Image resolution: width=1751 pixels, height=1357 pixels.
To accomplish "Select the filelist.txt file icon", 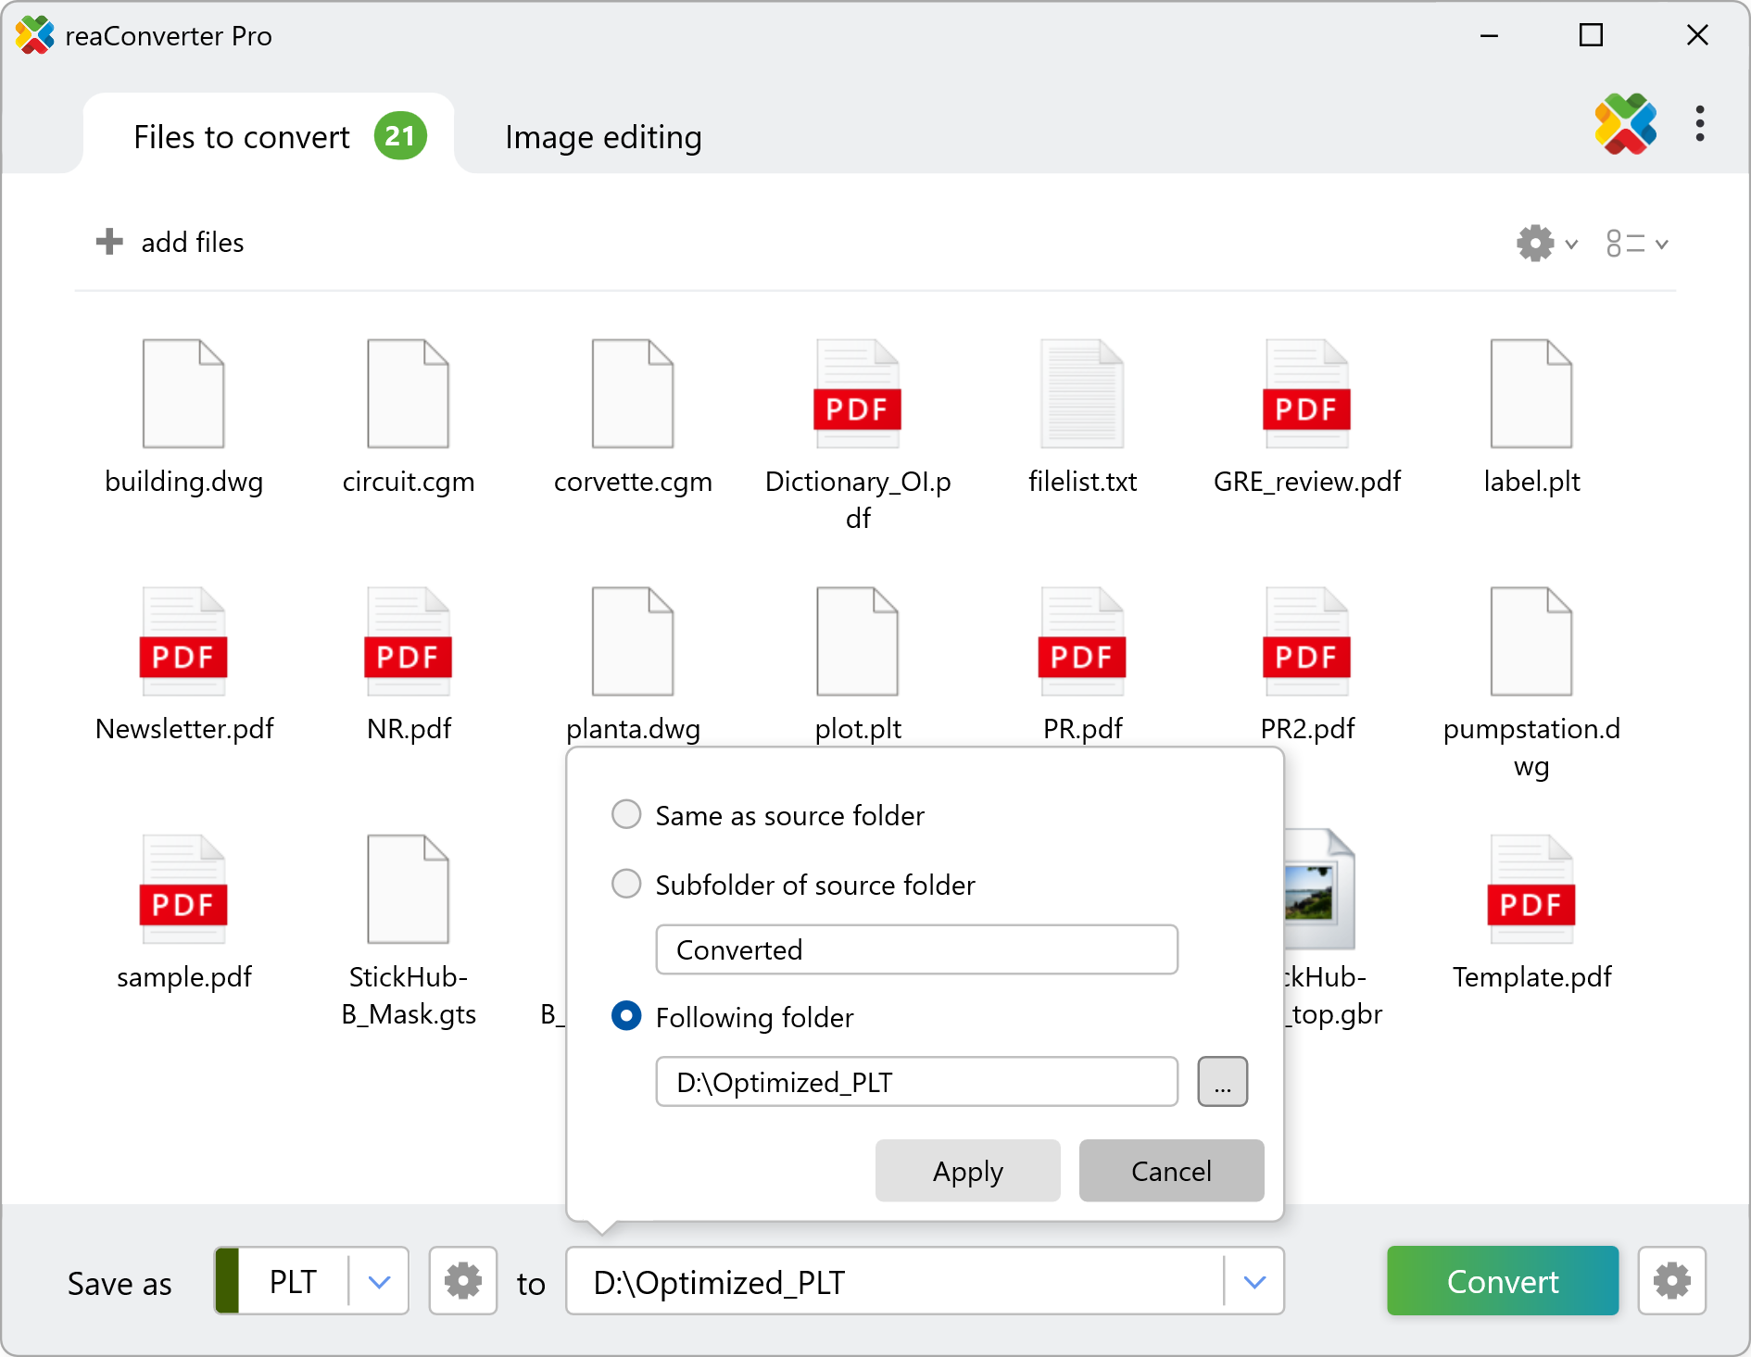I will coord(1081,395).
